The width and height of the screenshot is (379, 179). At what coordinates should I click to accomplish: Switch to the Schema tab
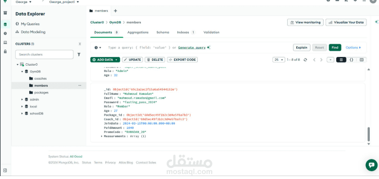coord(163,33)
